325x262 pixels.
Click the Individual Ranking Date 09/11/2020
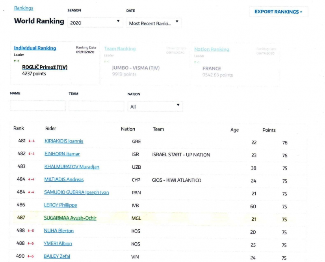pyautogui.click(x=85, y=52)
